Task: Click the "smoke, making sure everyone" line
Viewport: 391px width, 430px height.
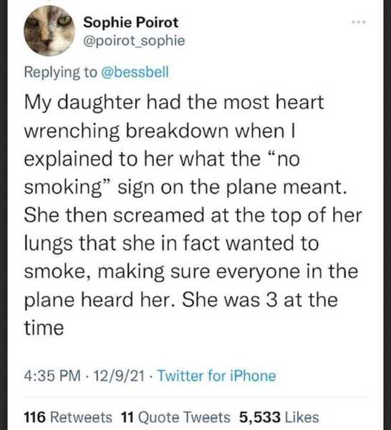Action: point(162,272)
